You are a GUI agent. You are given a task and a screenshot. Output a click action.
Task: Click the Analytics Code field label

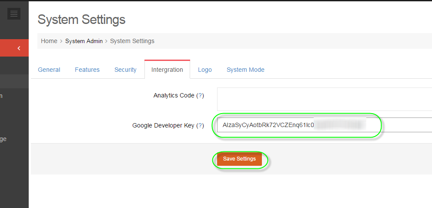click(174, 95)
